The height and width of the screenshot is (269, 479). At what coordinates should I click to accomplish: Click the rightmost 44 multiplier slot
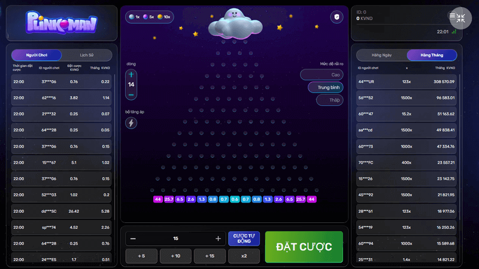311,199
